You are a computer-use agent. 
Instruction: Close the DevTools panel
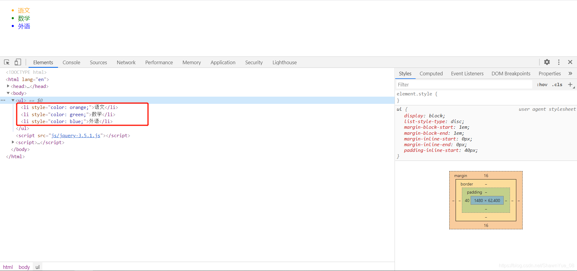pos(570,62)
